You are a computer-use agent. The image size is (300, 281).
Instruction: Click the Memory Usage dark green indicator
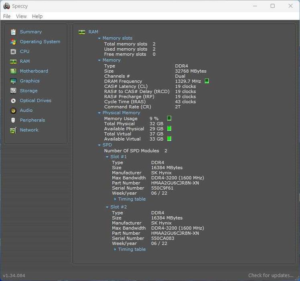point(169,118)
